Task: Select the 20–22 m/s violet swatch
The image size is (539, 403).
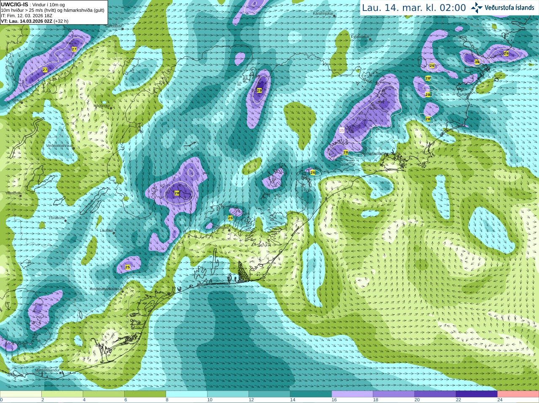Action: (x=435, y=394)
